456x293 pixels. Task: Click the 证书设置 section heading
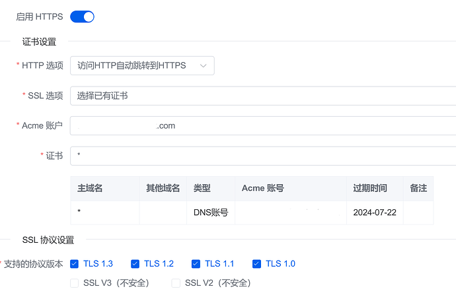[x=39, y=42]
